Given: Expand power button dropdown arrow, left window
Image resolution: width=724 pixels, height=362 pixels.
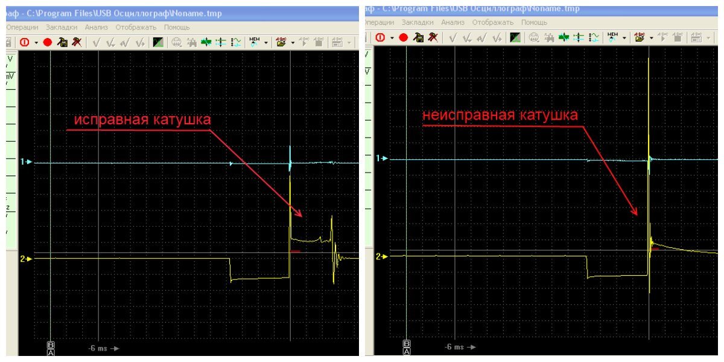Looking at the screenshot, I should click(36, 43).
